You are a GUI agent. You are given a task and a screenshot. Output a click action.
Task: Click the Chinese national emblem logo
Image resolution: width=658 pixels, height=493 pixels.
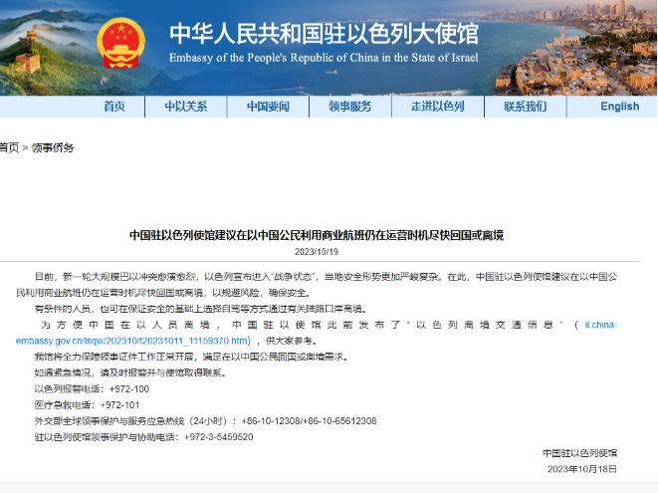click(x=120, y=43)
